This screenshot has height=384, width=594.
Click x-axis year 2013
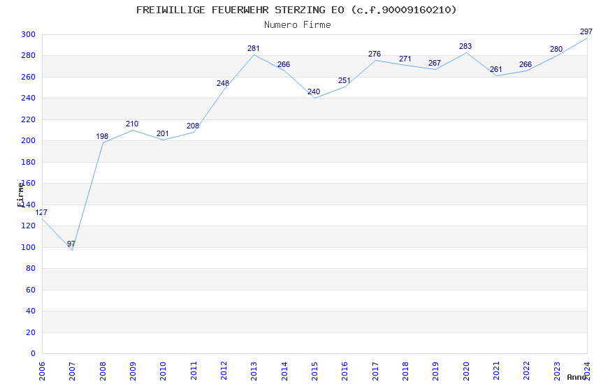pos(254,371)
